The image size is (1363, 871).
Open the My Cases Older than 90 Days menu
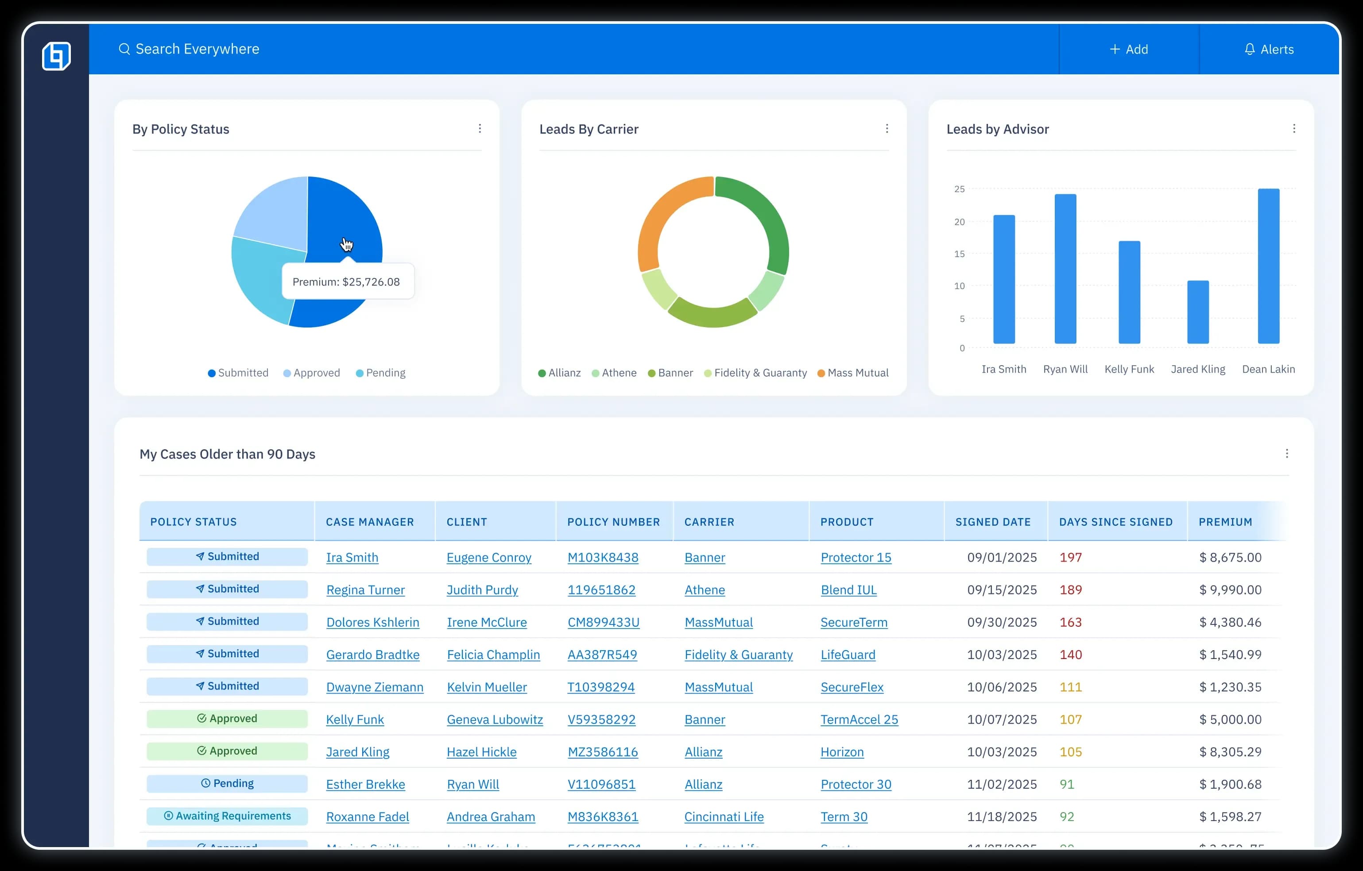1287,454
